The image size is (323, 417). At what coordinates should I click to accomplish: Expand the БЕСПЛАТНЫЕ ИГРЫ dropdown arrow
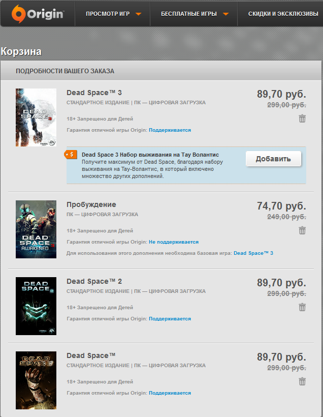pyautogui.click(x=225, y=14)
